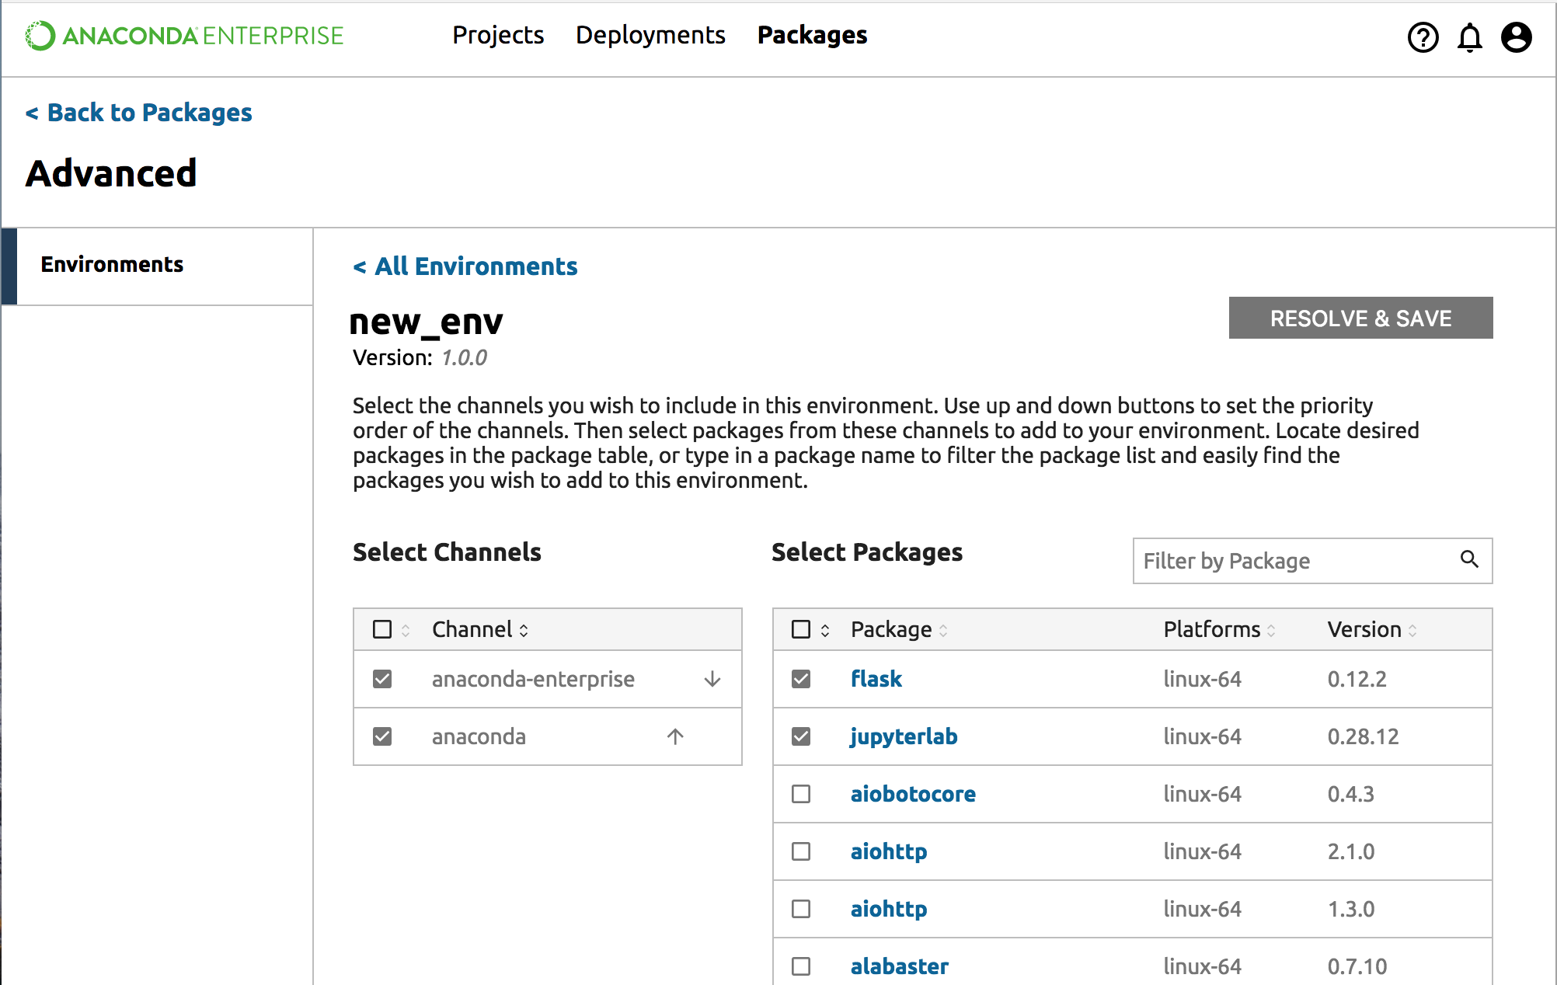Open the Projects menu
The height and width of the screenshot is (985, 1557).
(498, 35)
